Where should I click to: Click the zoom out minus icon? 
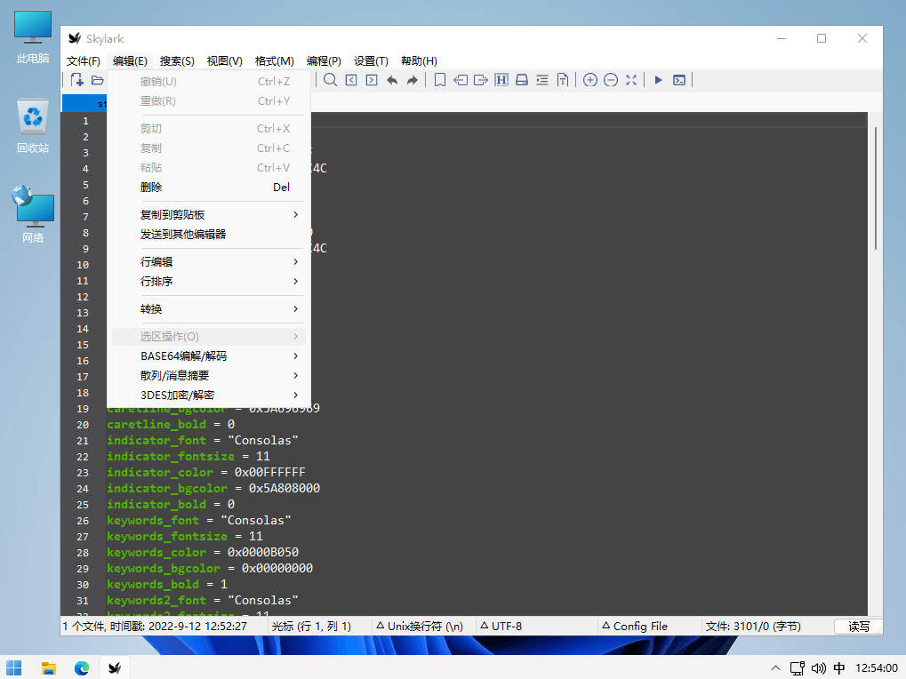point(611,80)
